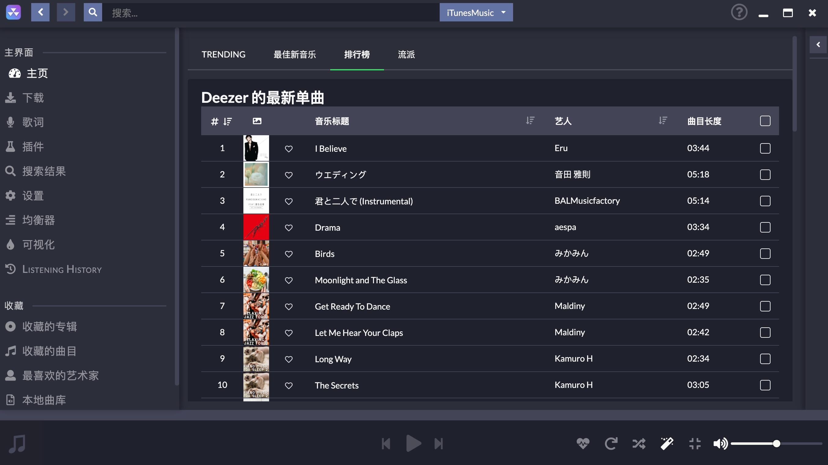Viewport: 828px width, 465px height.
Task: Open the iTunesMusic source dropdown
Action: [476, 13]
